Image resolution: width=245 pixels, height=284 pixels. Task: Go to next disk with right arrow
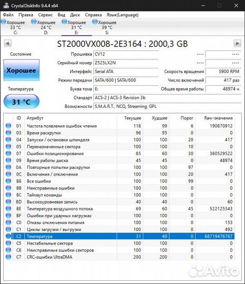(238, 44)
